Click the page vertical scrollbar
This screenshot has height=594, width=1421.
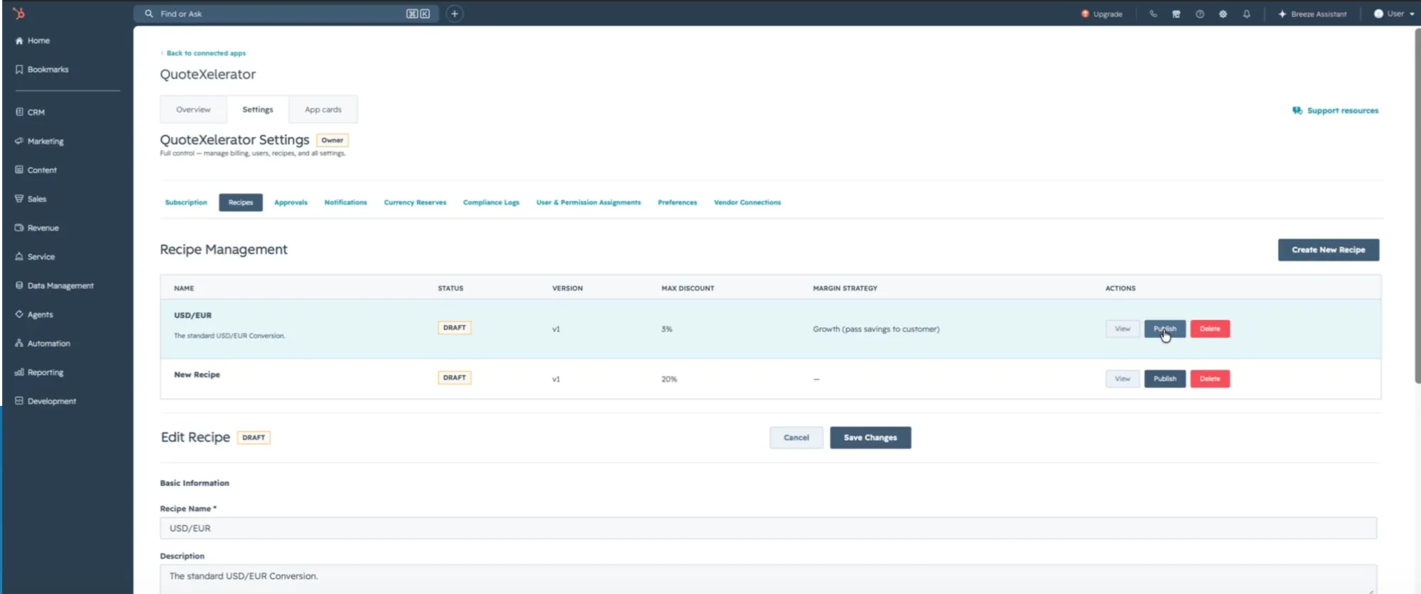1417,206
